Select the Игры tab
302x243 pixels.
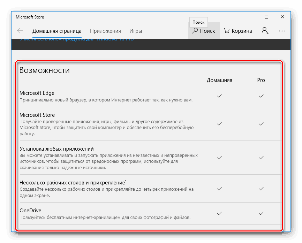coord(136,31)
